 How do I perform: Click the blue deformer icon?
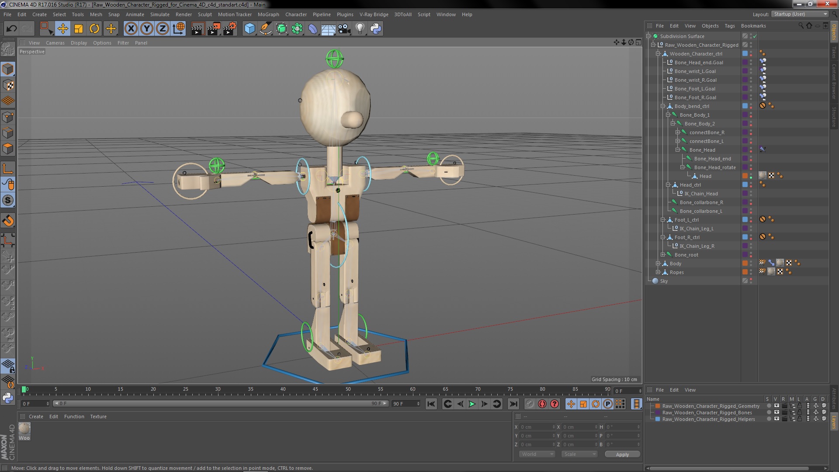click(x=313, y=29)
